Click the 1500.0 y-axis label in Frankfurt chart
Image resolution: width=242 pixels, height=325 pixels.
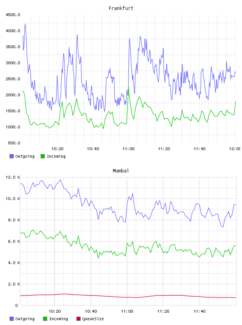pos(13,111)
